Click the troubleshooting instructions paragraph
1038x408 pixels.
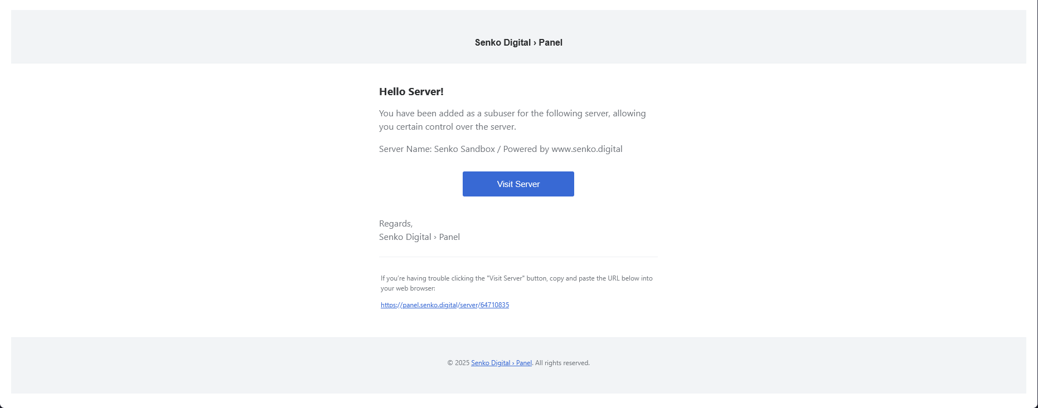(516, 283)
